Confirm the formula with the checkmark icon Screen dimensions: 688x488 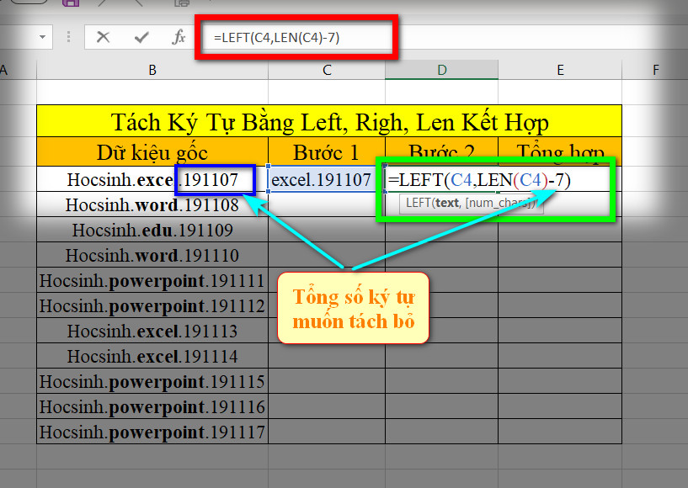click(141, 37)
